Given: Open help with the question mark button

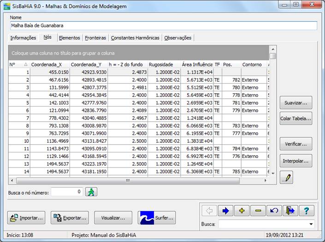Looking at the screenshot, I should (x=307, y=211).
